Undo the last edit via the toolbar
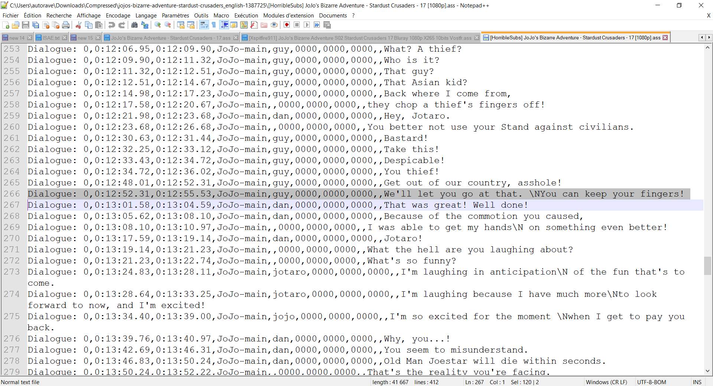 click(x=111, y=25)
